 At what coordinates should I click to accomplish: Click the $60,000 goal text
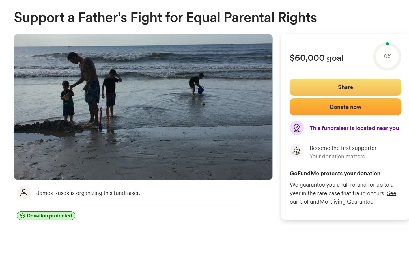tap(317, 58)
